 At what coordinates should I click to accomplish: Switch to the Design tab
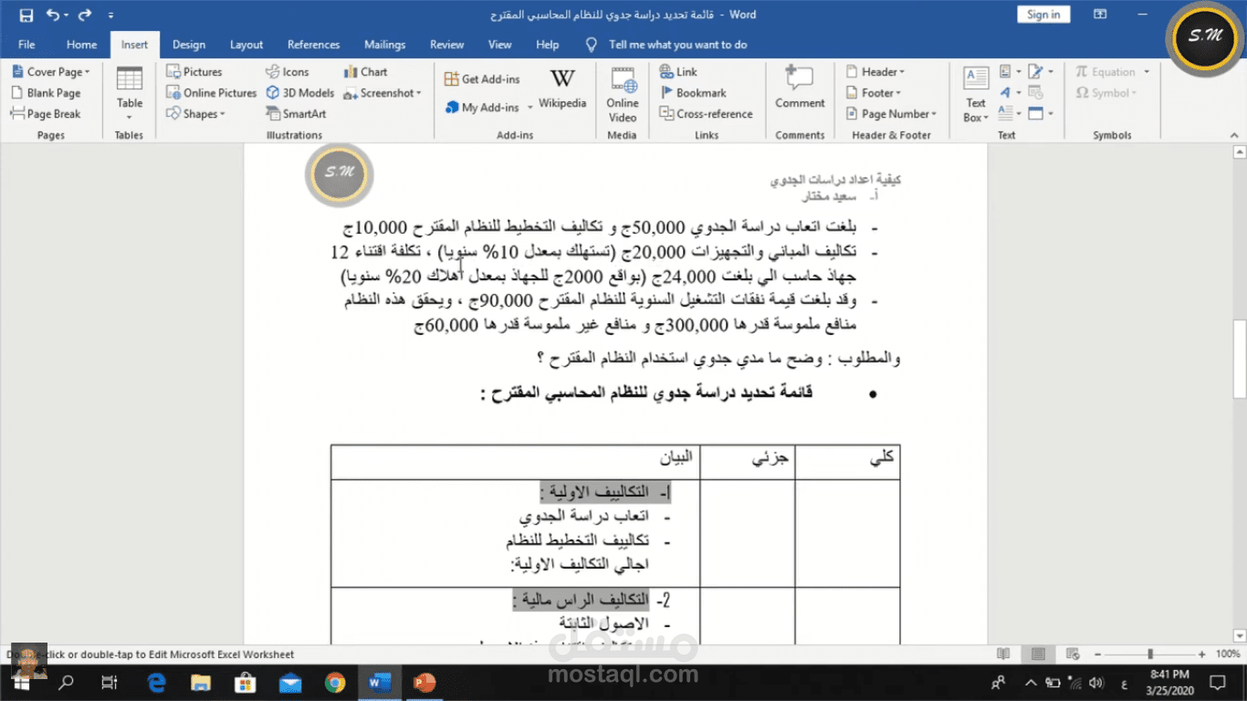(189, 45)
